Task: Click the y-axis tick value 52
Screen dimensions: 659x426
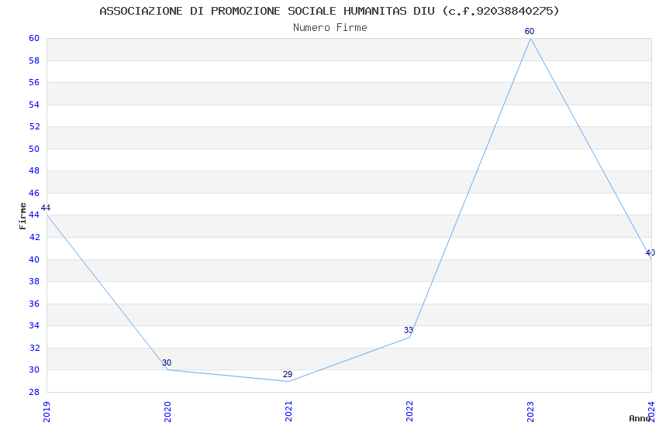Action: (x=34, y=127)
